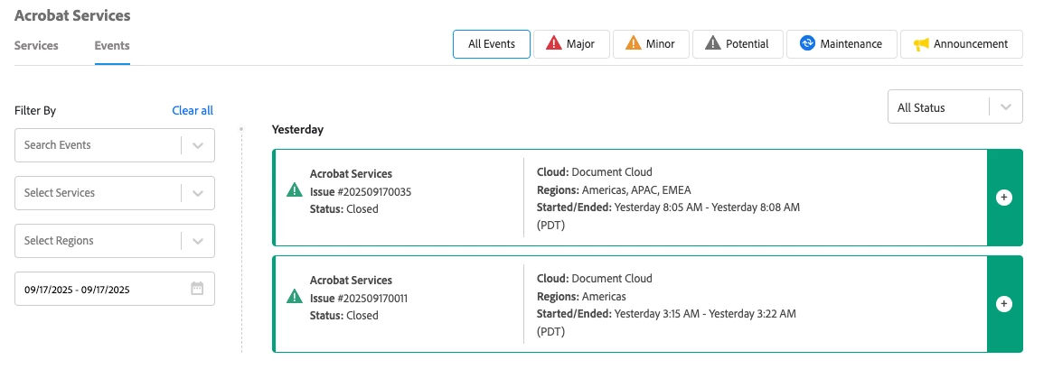Click the yellow Announcement megaphone icon

coord(921,44)
